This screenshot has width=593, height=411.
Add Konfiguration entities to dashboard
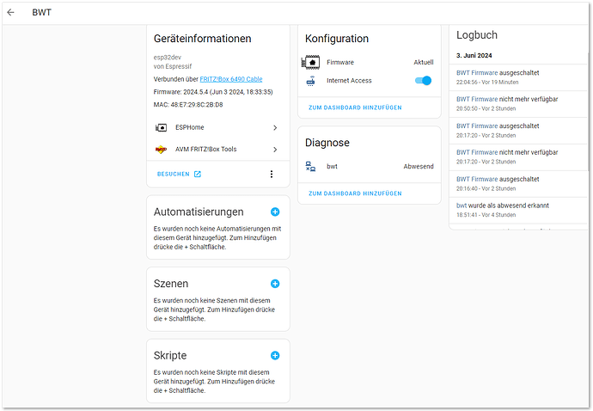click(354, 108)
